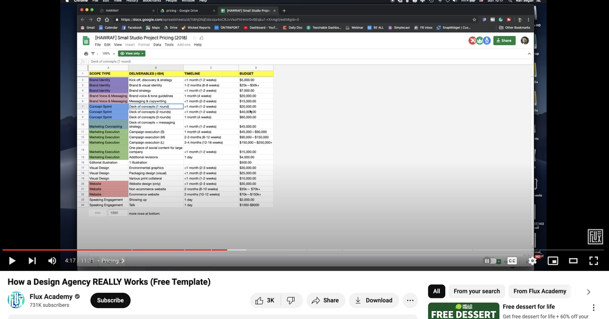Click the Google account avatar in Sheets

(524, 40)
